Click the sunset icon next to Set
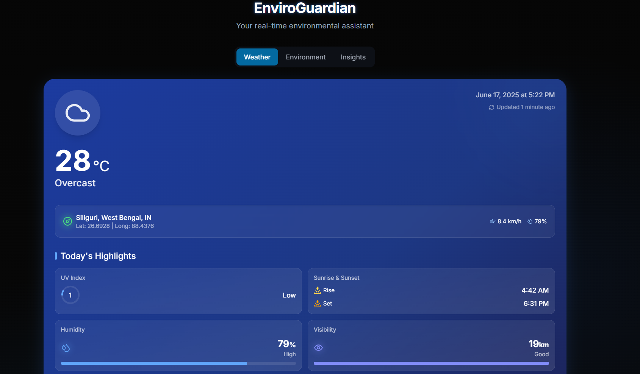Viewport: 640px width, 374px height. [318, 304]
